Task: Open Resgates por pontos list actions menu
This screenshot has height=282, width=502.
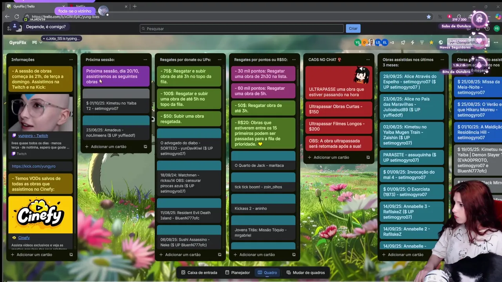Action: [294, 60]
